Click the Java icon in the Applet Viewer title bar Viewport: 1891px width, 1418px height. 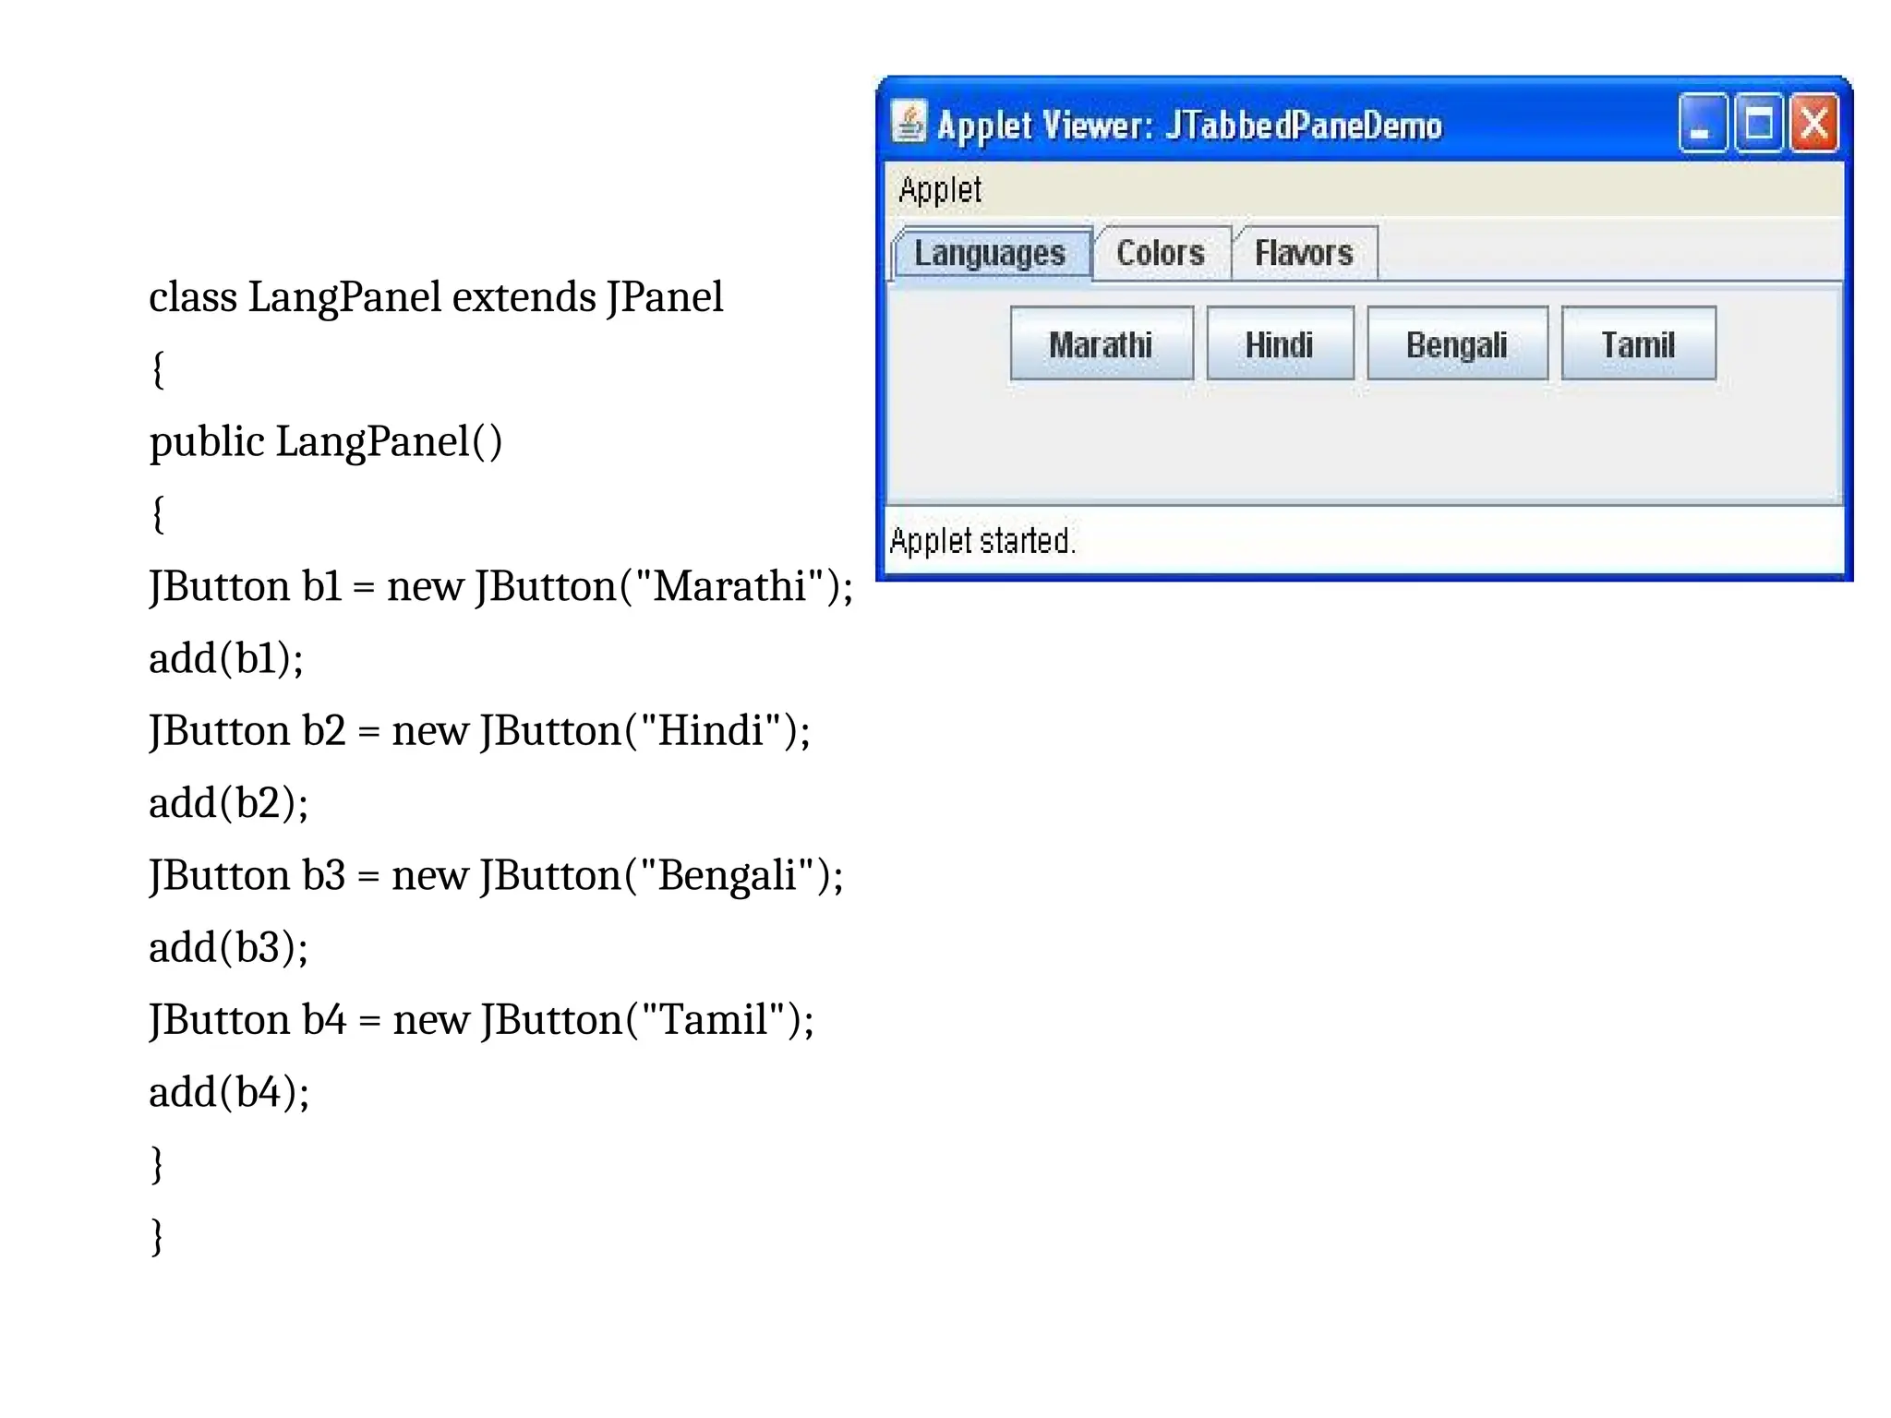pyautogui.click(x=909, y=122)
